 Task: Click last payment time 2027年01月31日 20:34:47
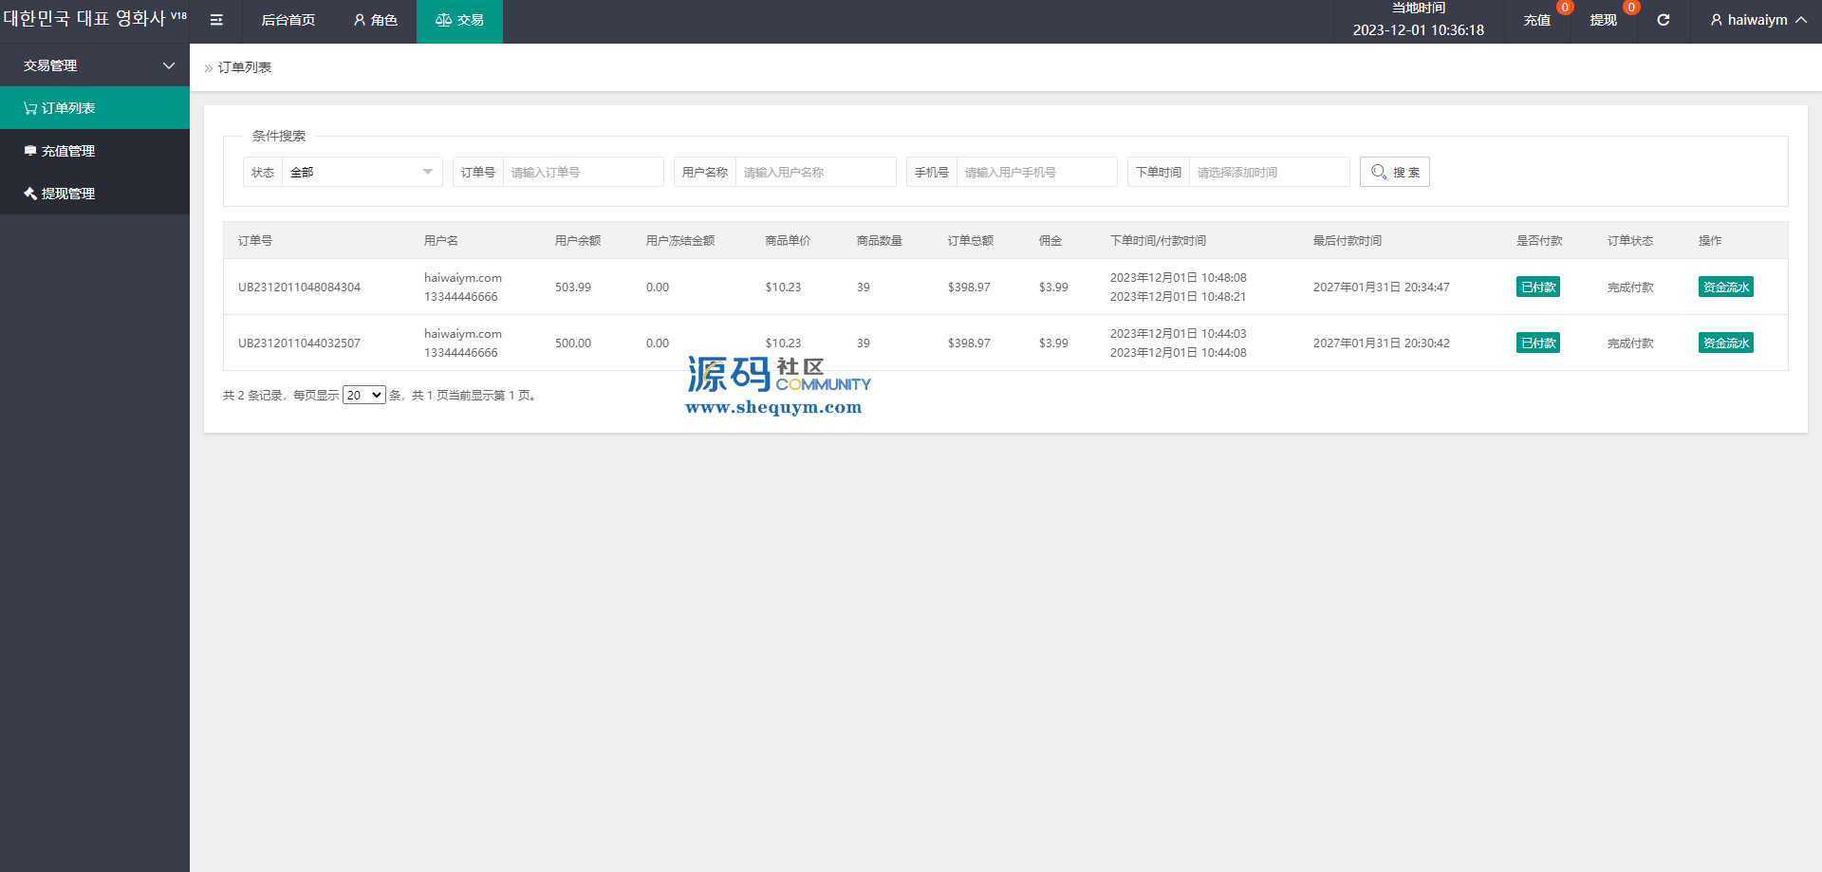(1382, 287)
